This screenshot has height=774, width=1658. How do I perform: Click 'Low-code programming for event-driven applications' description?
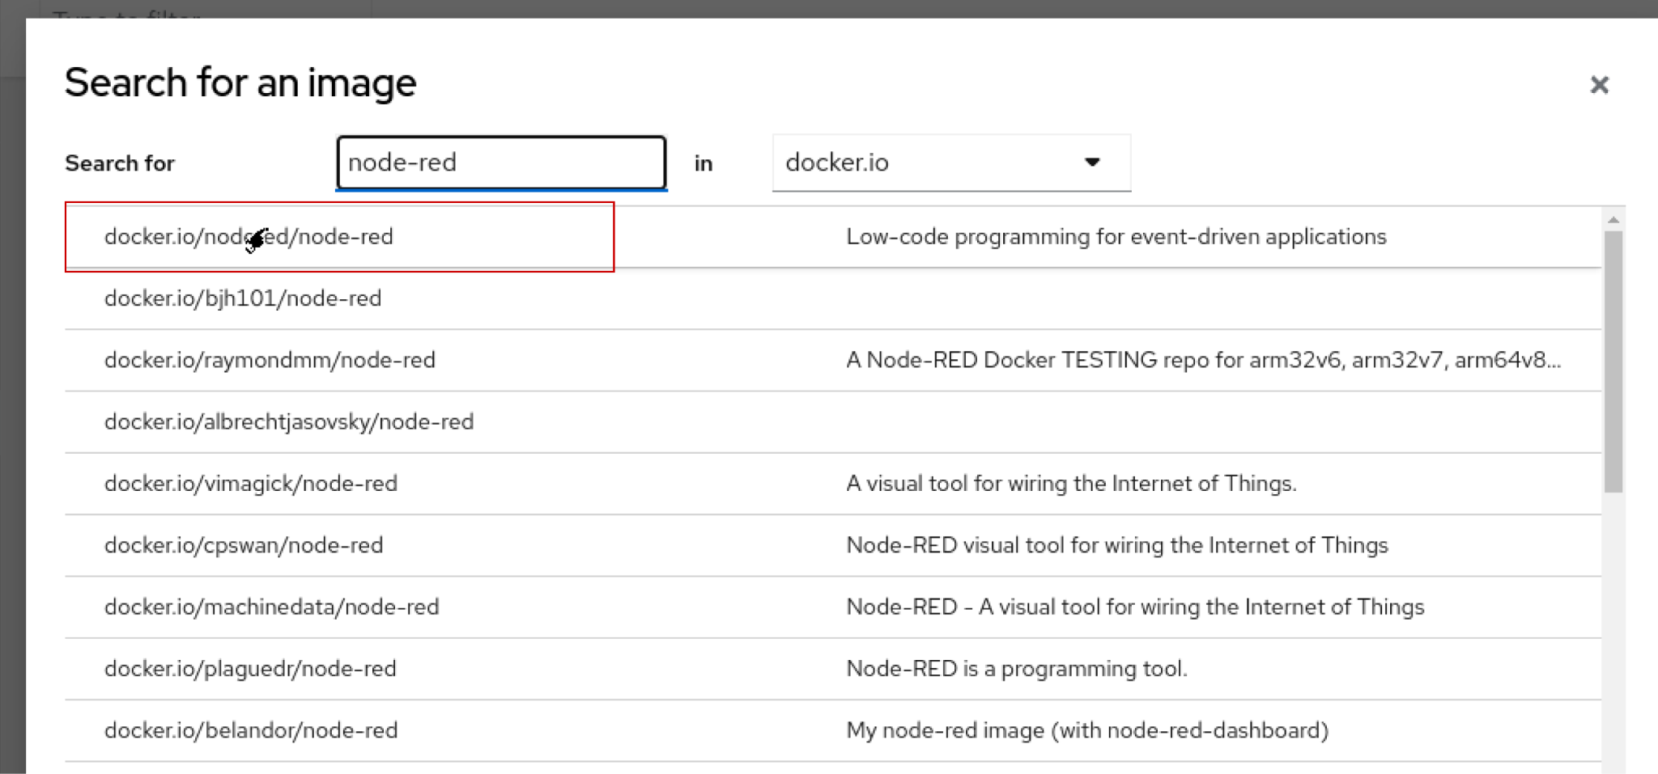pyautogui.click(x=1116, y=237)
